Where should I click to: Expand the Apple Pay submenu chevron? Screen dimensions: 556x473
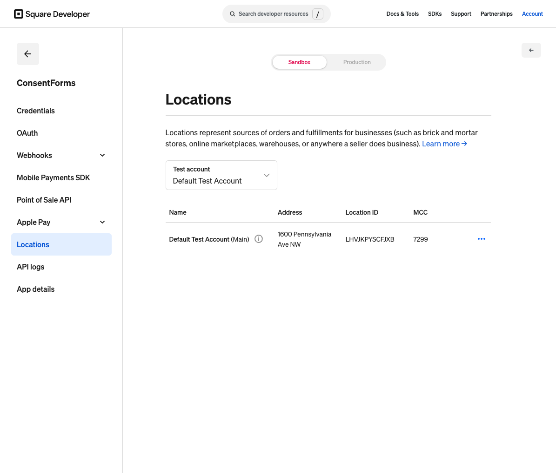102,223
